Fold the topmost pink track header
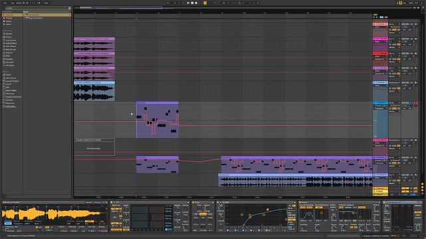 [x=374, y=24]
